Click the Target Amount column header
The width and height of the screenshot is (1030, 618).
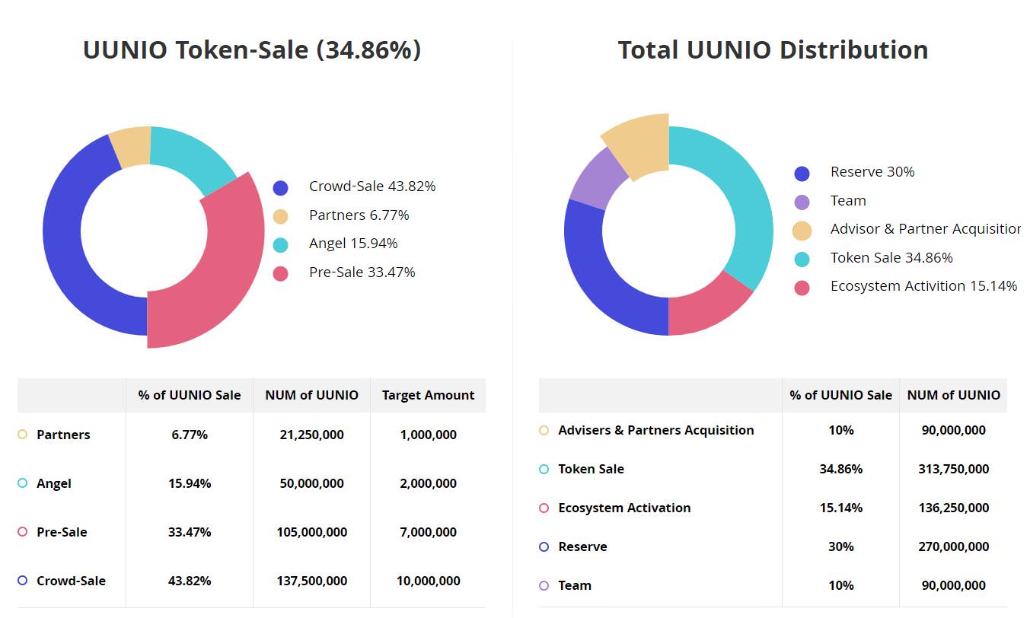tap(428, 395)
